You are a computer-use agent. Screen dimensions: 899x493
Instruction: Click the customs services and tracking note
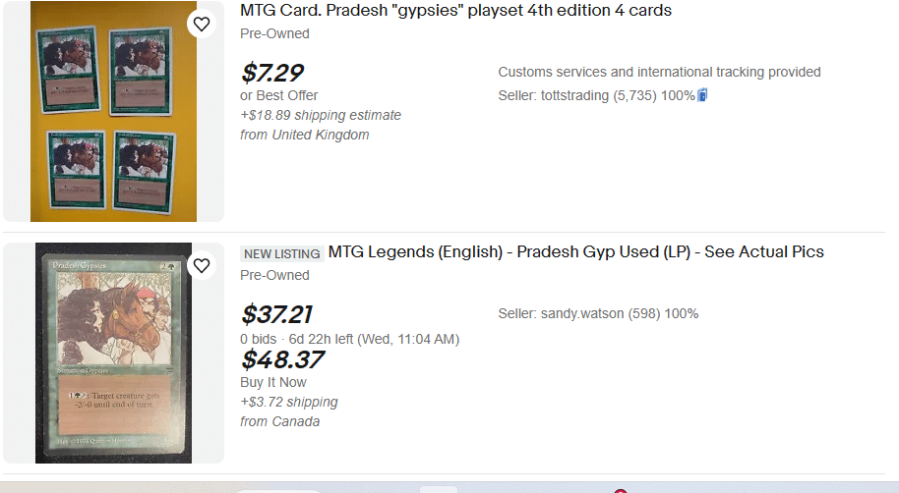[x=659, y=72]
